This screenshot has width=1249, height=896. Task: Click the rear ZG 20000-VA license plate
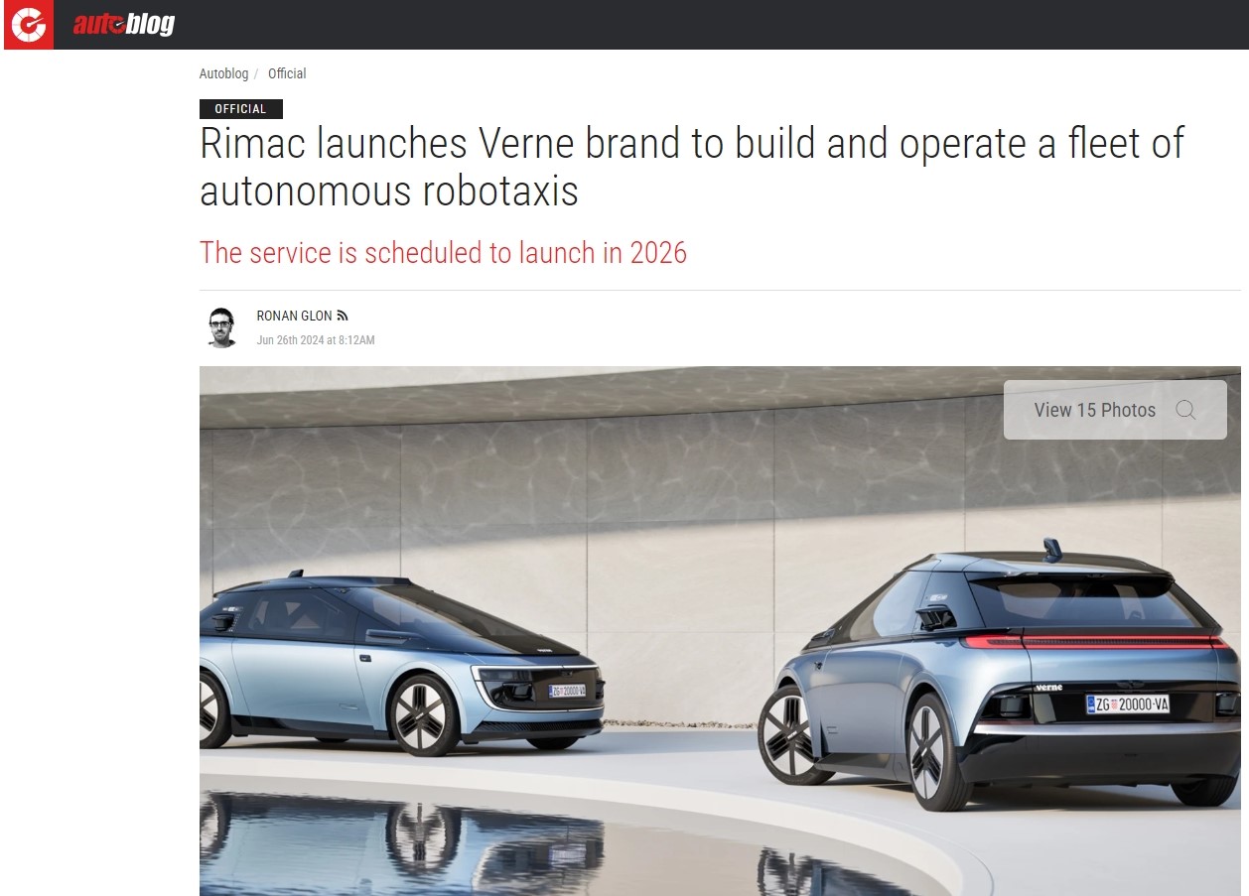click(x=1128, y=704)
